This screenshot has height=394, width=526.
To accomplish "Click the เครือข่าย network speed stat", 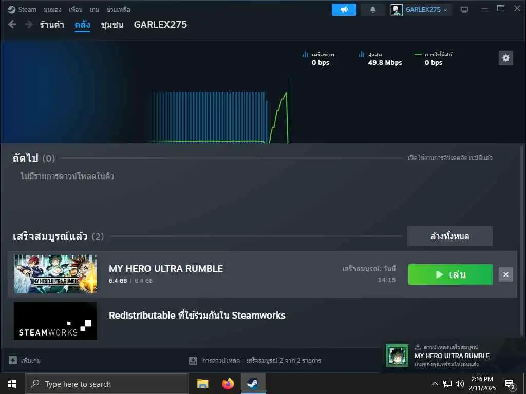I will point(318,58).
